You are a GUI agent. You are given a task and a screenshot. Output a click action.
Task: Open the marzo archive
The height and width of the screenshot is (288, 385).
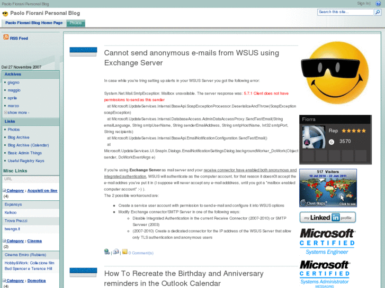[13, 106]
